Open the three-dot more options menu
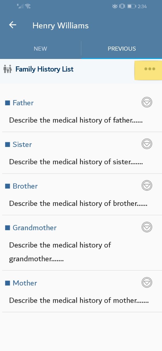Viewport: 162px width, 351px height. [150, 69]
